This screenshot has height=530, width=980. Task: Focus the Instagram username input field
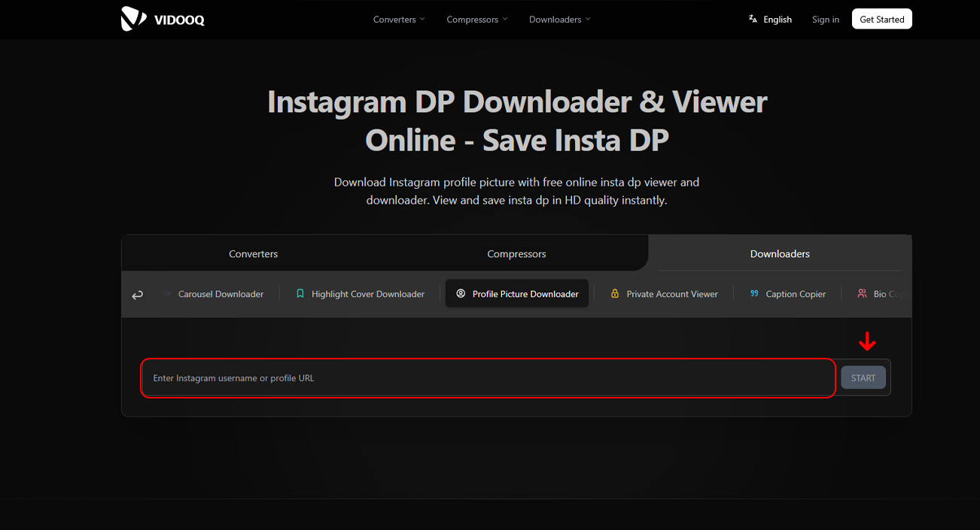coord(488,378)
